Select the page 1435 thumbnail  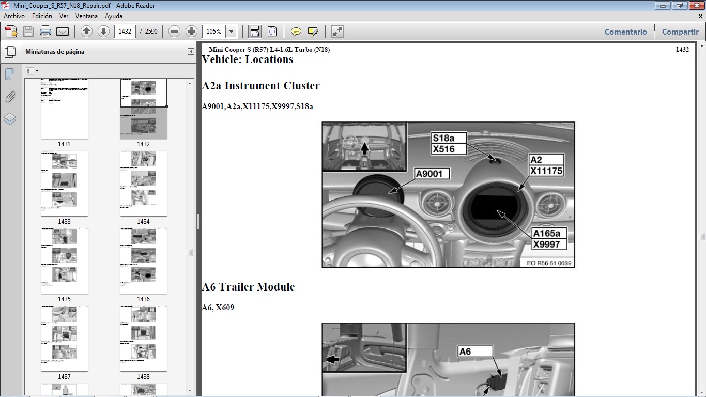point(65,261)
